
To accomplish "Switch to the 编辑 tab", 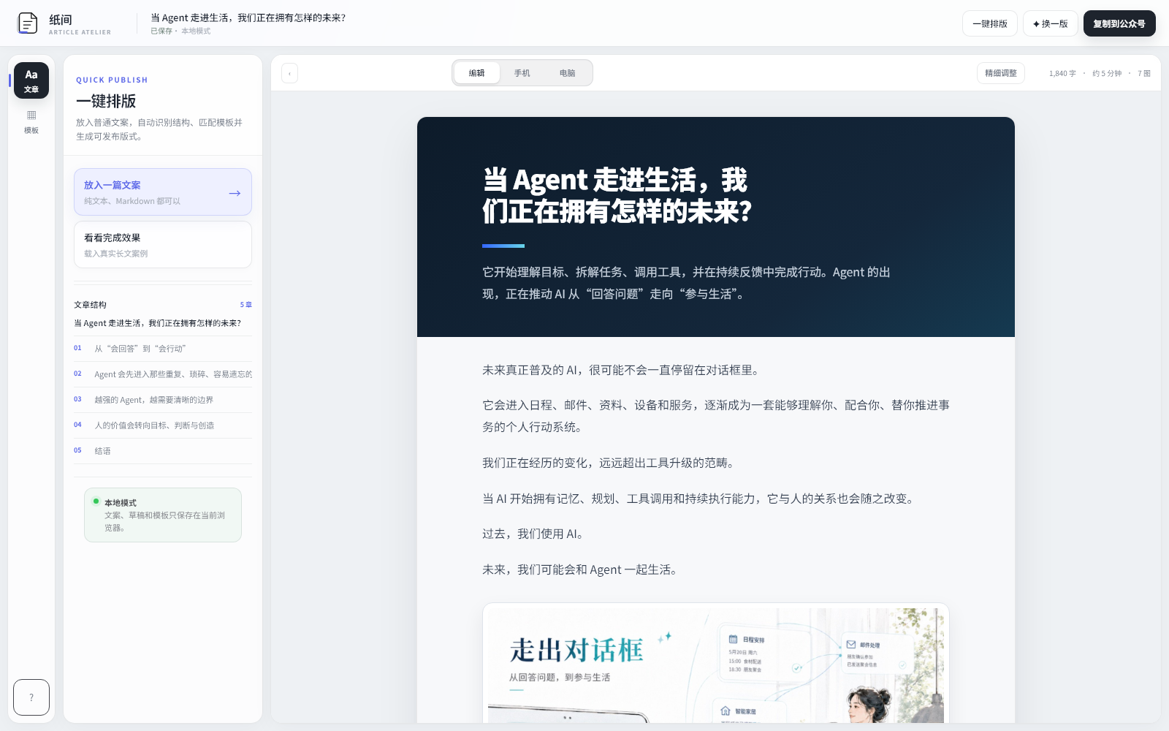I will pyautogui.click(x=477, y=73).
